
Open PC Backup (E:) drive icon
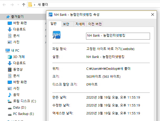coord(10,114)
